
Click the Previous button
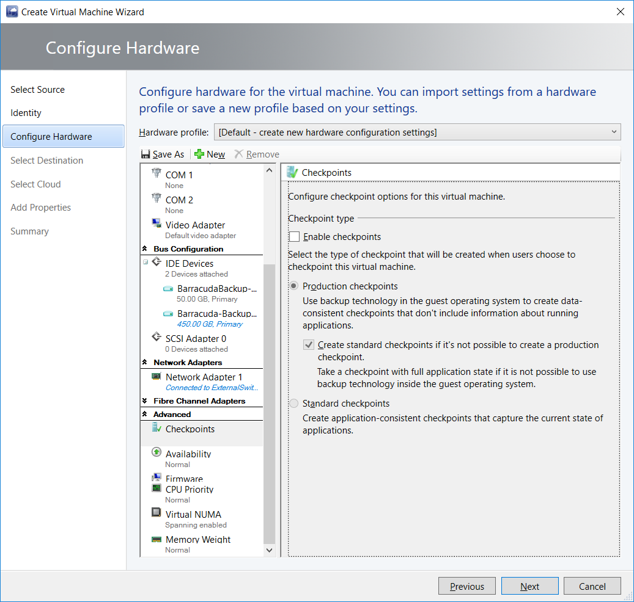467,586
